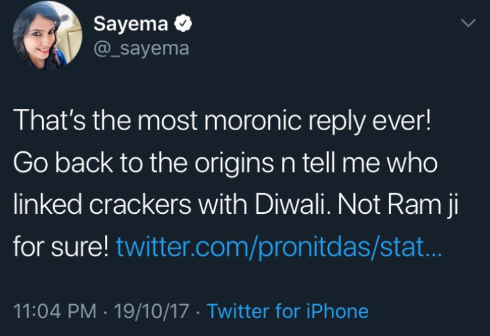Viewport: 490px width, 336px height.
Task: Click the display name "Sayema"
Action: (x=130, y=24)
